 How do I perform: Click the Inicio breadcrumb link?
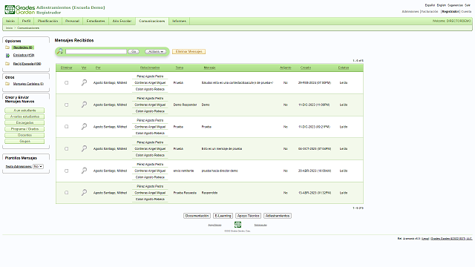[9, 28]
